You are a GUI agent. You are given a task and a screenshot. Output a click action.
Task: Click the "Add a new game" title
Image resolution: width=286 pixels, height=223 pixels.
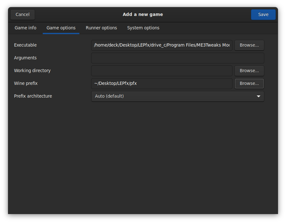coord(143,14)
